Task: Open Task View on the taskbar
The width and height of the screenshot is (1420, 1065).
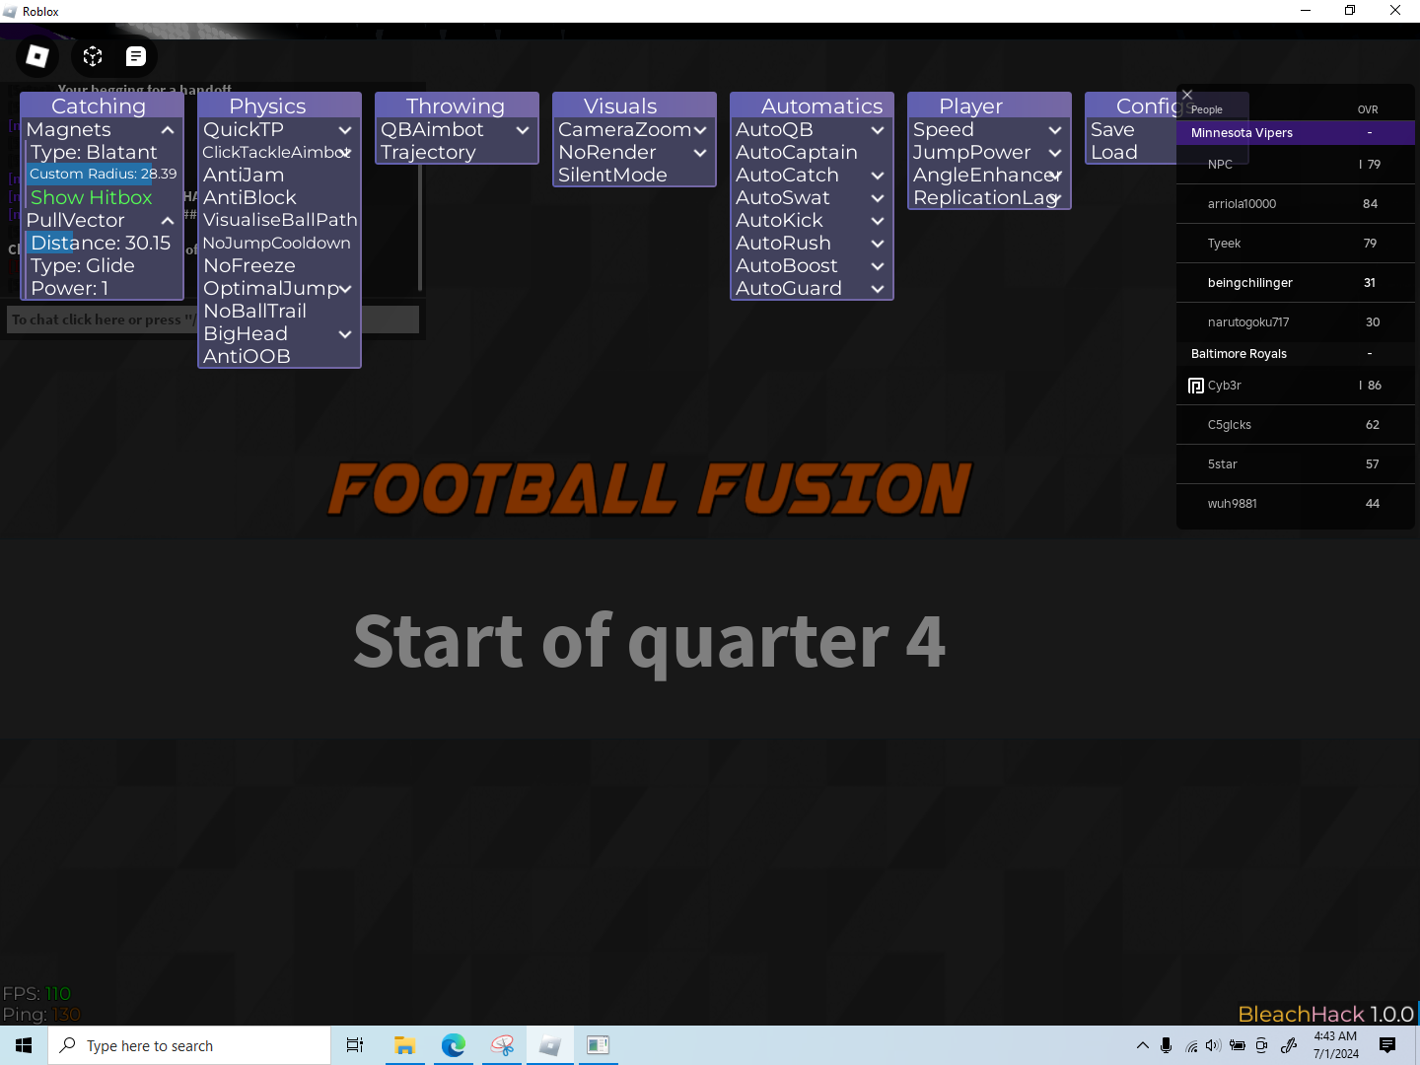Action: 355,1045
